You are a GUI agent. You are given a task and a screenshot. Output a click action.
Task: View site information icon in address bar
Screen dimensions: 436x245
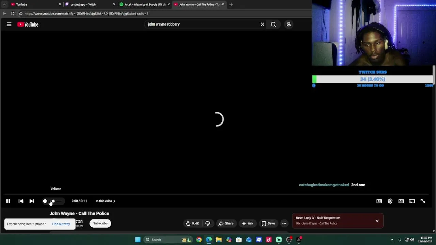click(21, 13)
